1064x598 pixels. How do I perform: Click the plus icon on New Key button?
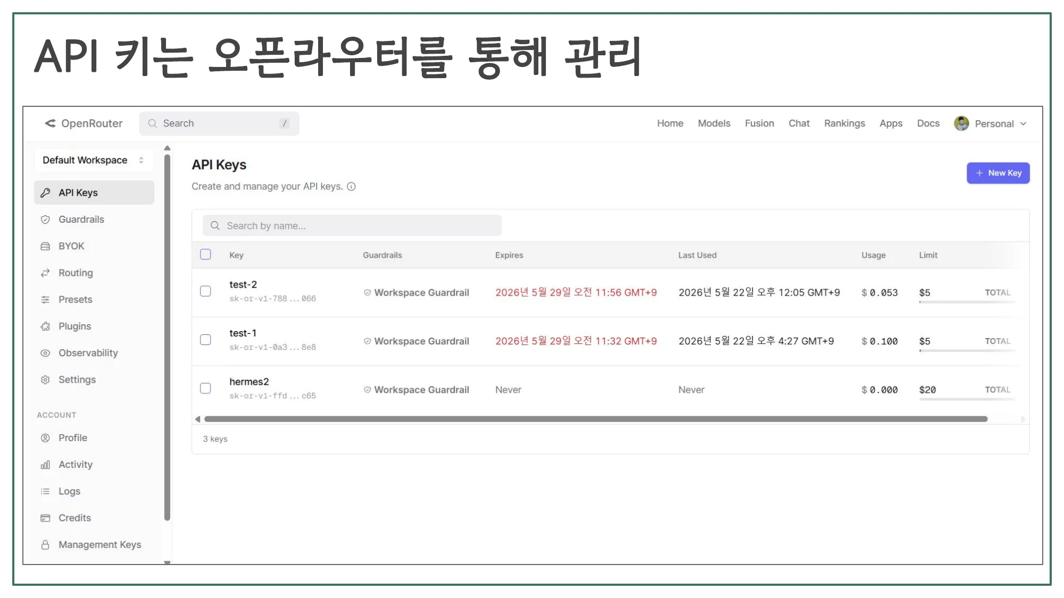(979, 173)
